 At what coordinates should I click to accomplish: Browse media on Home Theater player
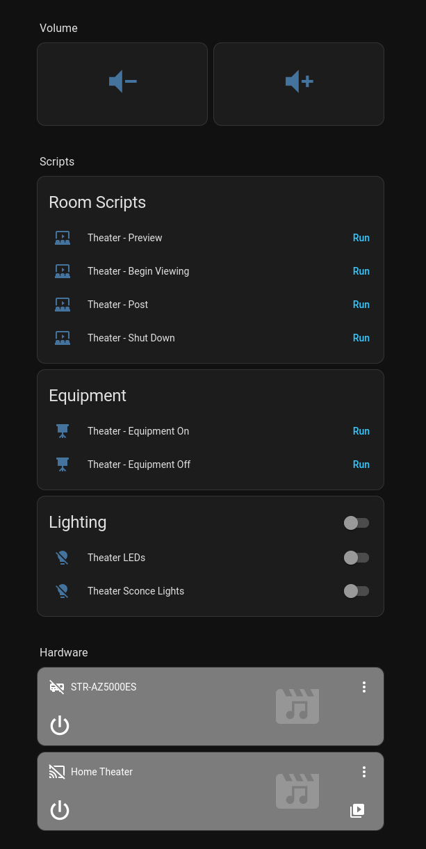pos(357,810)
